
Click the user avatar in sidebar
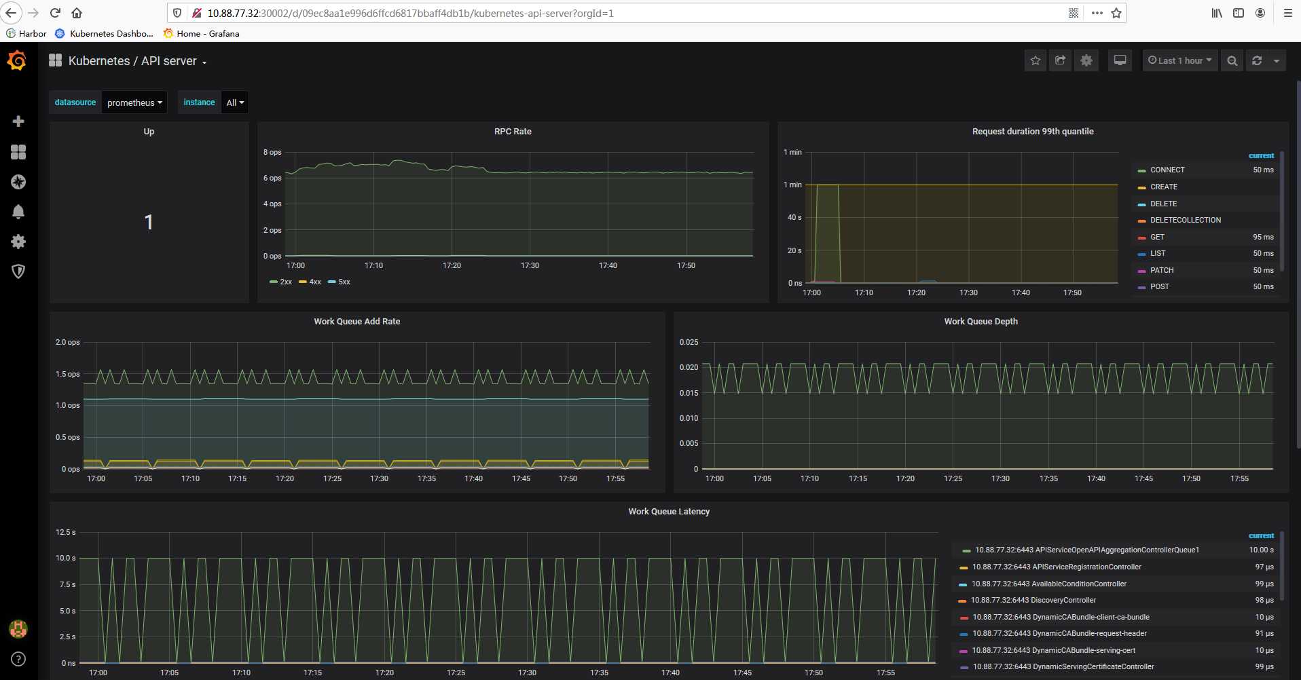point(18,629)
